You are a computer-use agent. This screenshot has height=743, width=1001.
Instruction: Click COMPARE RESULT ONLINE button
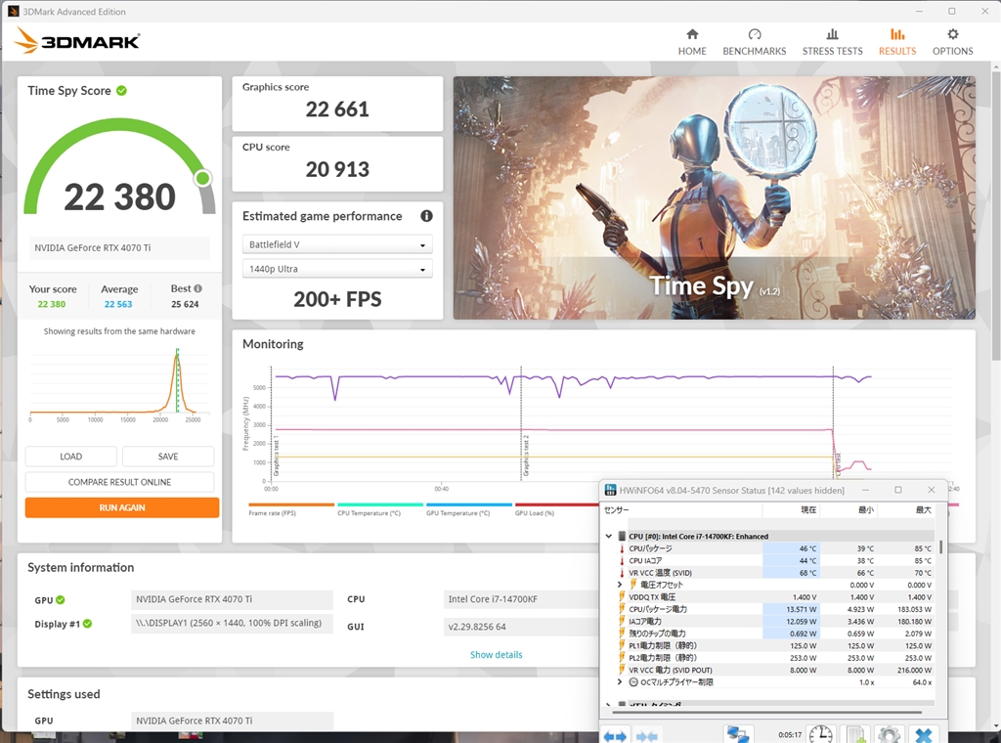119,482
